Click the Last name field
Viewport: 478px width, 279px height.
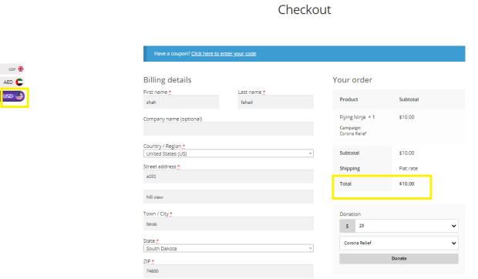point(275,102)
